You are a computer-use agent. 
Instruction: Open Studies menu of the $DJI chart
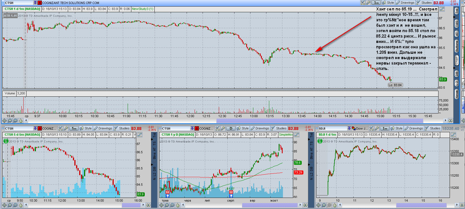(x=433, y=129)
